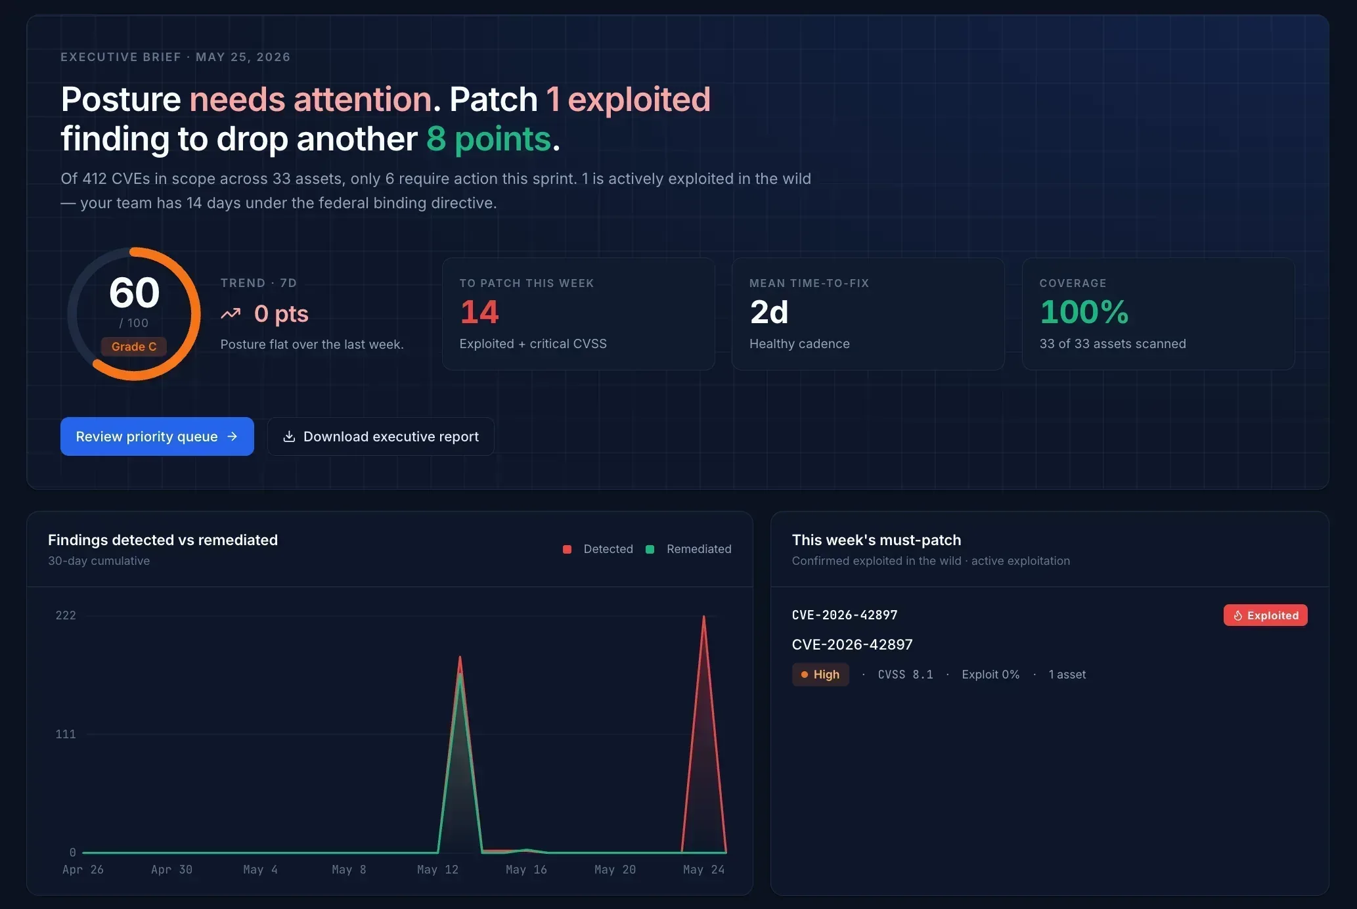Click the orange dot in High tag

click(x=804, y=675)
